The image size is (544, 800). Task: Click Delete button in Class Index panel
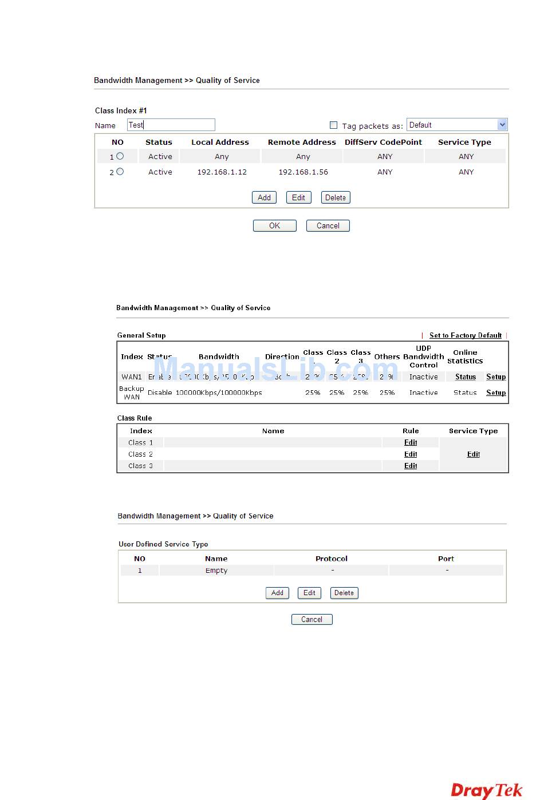pyautogui.click(x=336, y=197)
